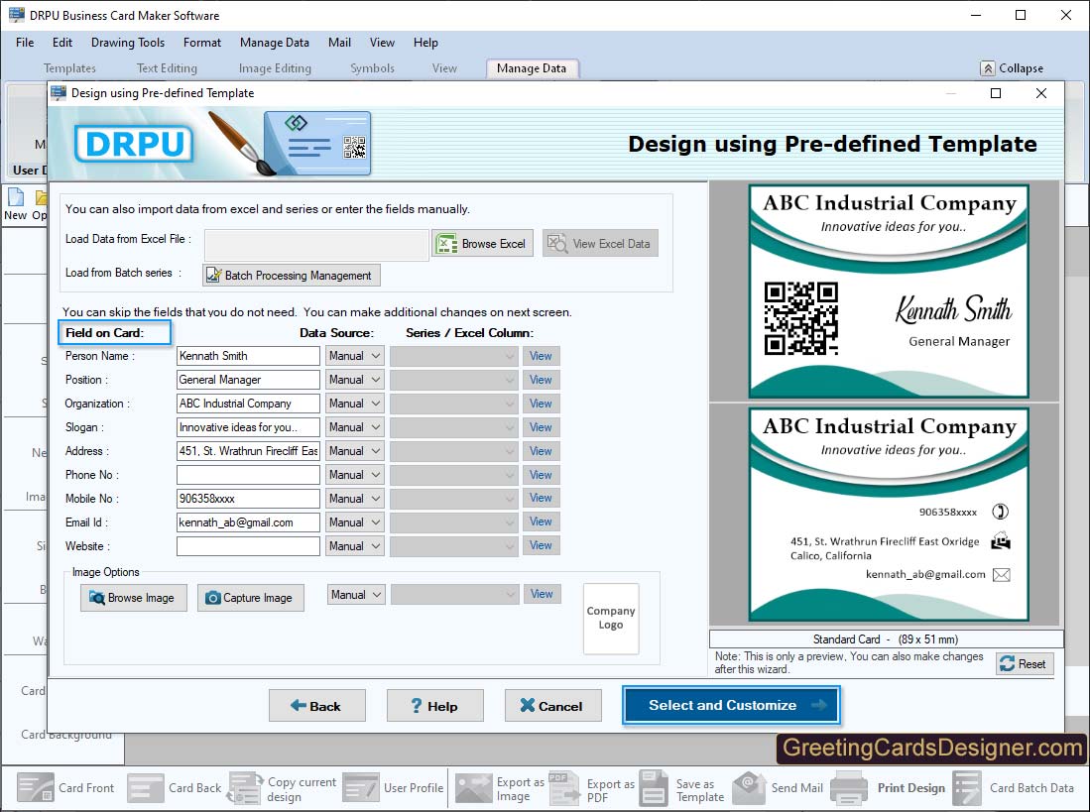Viewport: 1090px width, 812px height.
Task: Open the Mobile No data source dropdown
Action: tap(354, 498)
